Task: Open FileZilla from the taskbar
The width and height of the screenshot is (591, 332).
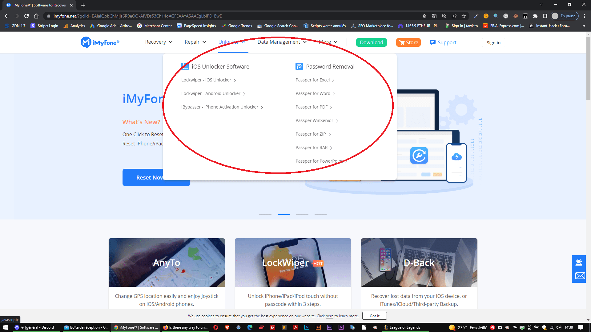Action: (273, 327)
